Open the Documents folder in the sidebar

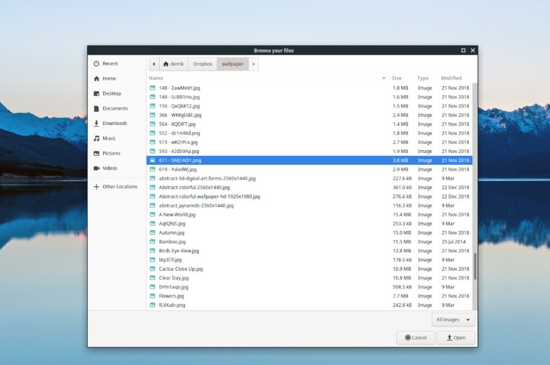point(96,108)
